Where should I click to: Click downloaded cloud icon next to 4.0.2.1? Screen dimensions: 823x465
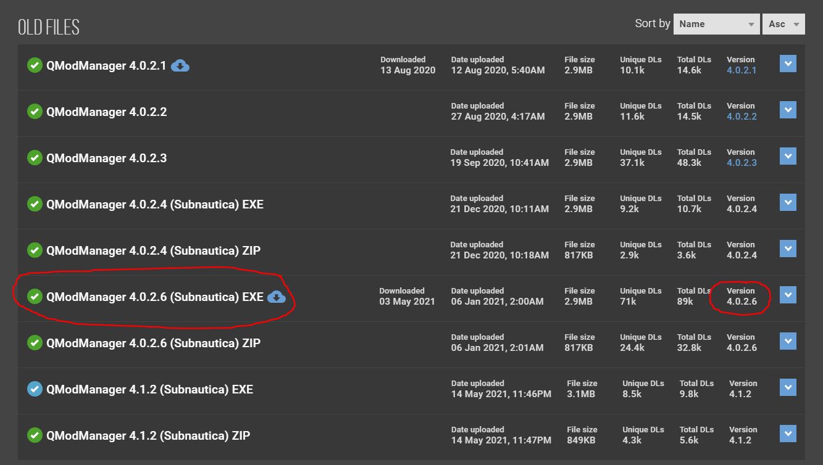coord(180,65)
